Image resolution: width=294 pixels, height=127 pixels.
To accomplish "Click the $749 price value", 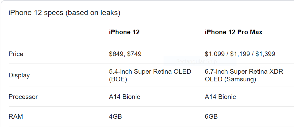I will [x=134, y=54].
